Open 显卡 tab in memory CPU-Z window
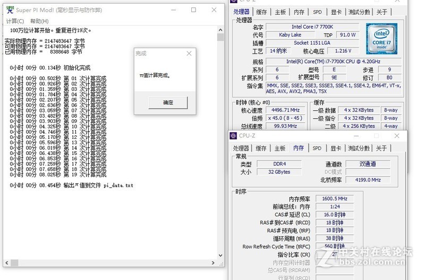Screen dimensions: 425x280 pos(335,148)
